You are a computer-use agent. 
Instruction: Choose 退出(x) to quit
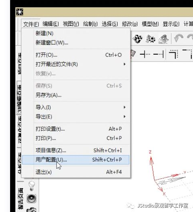76,172
